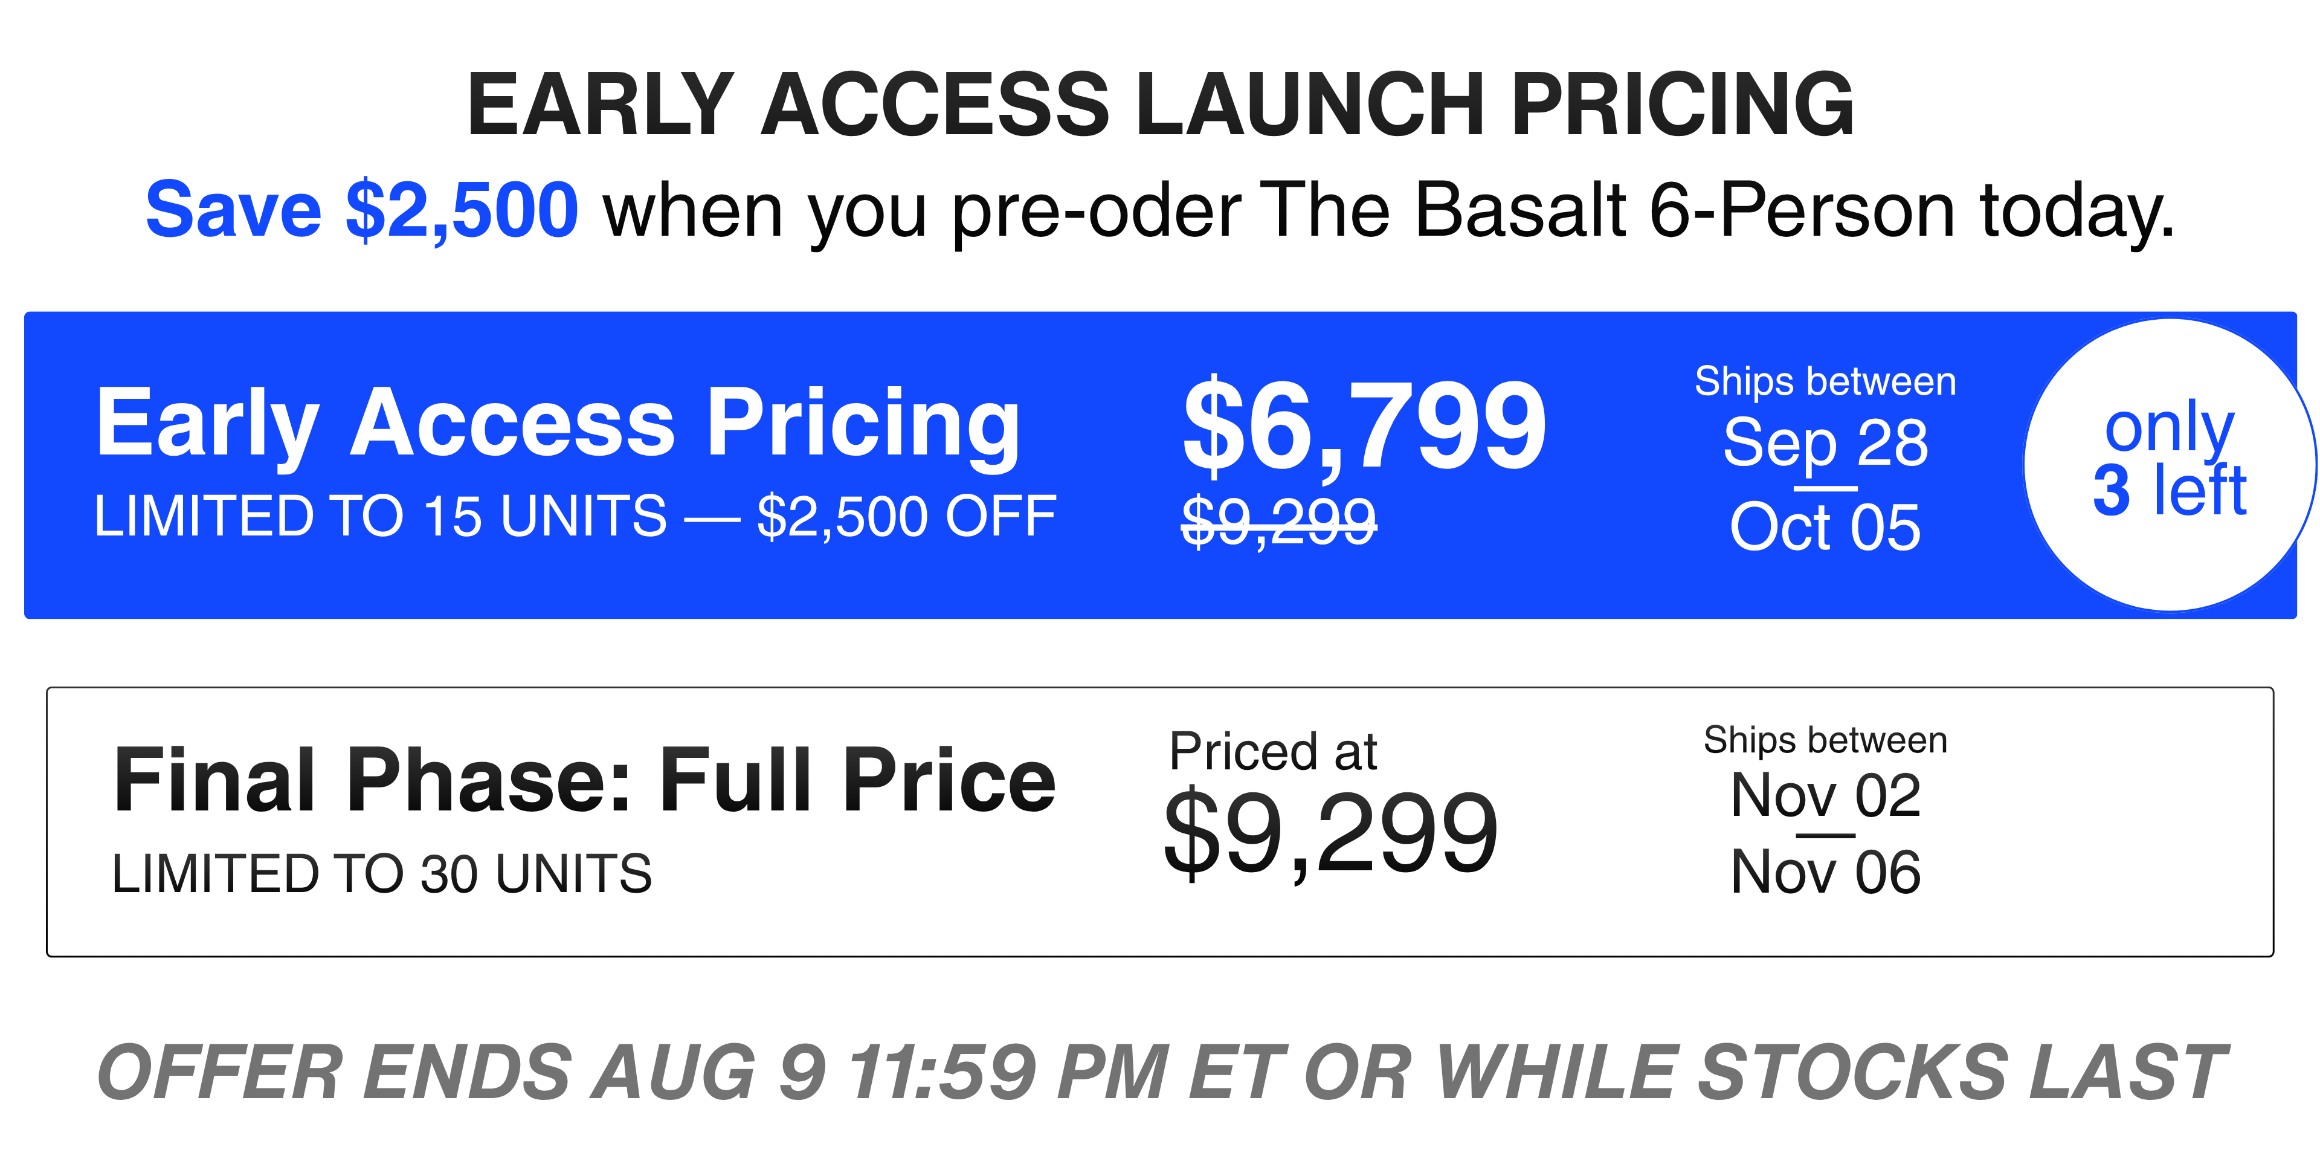
Task: Click Ships between label in Final Phase box
Action: click(1825, 740)
